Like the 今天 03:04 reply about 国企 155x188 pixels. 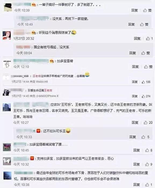click(x=146, y=53)
